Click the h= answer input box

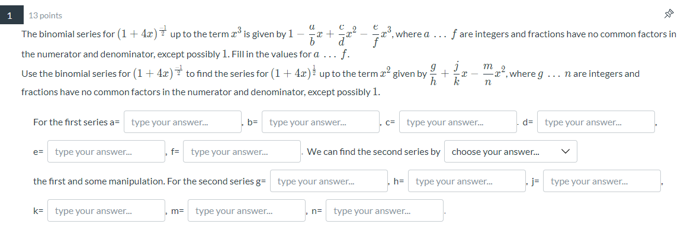[x=467, y=181]
